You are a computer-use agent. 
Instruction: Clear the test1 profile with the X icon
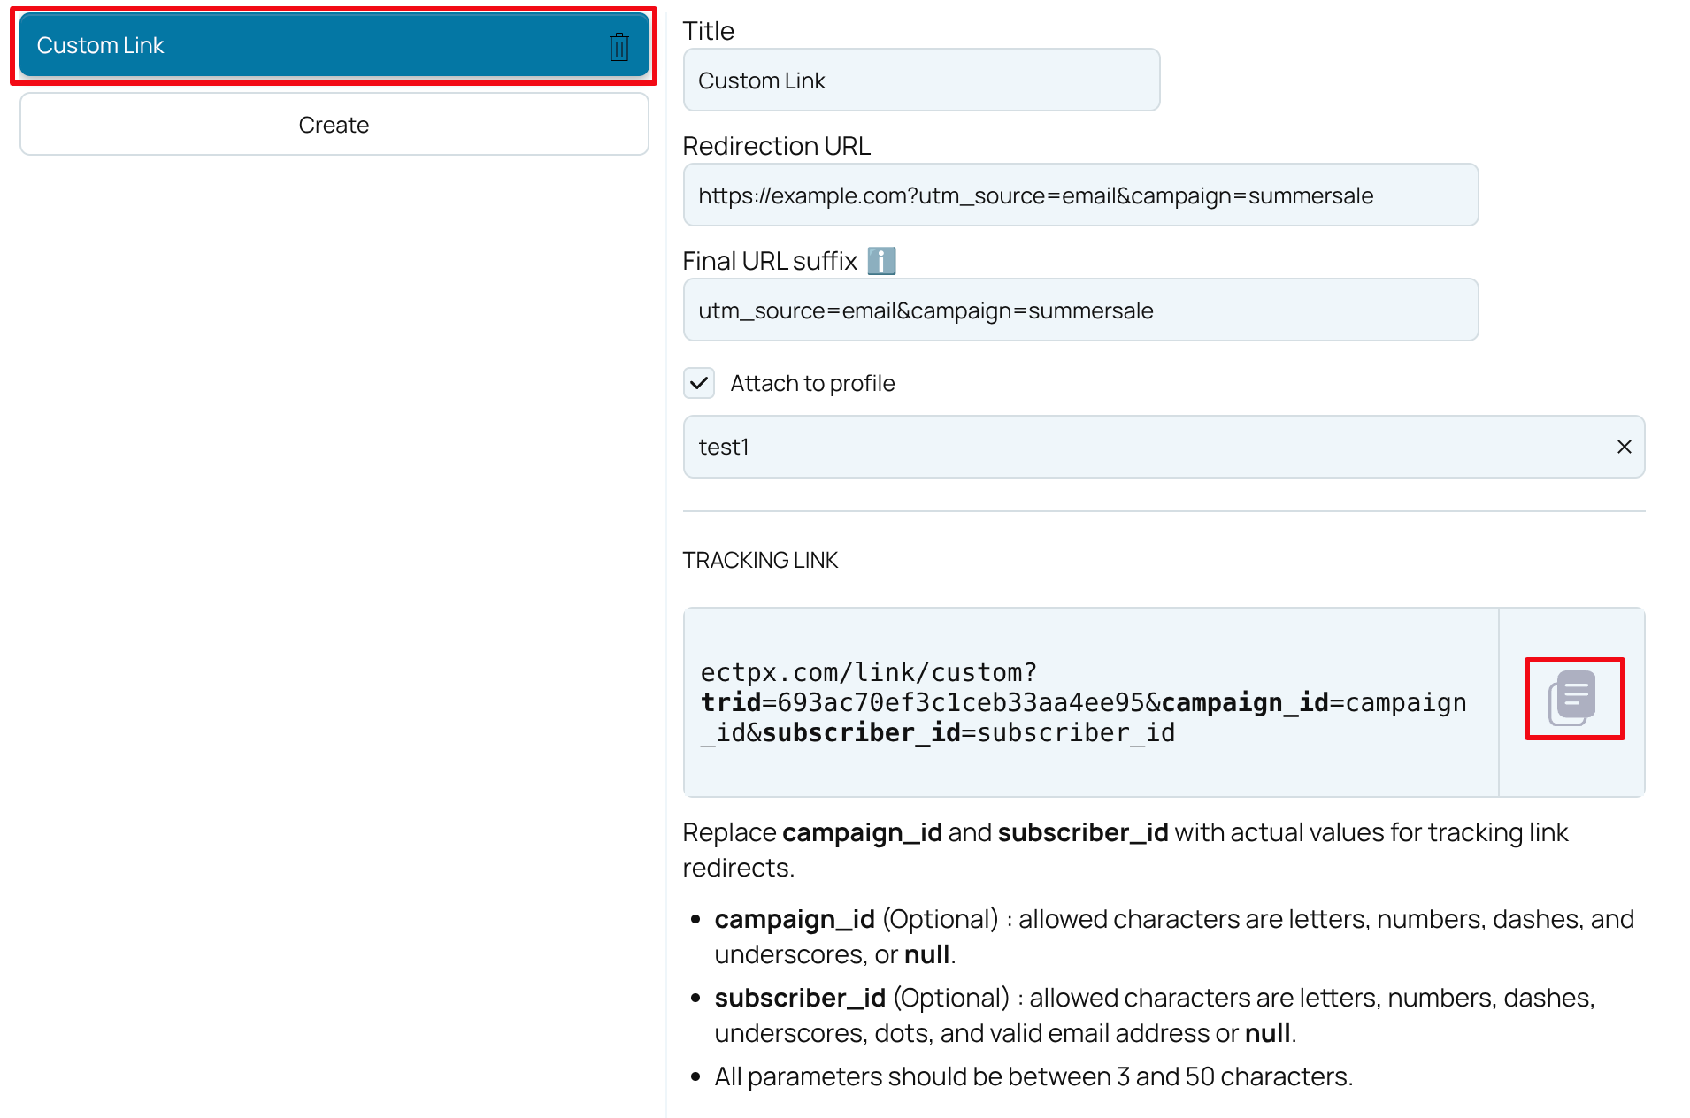click(1625, 447)
